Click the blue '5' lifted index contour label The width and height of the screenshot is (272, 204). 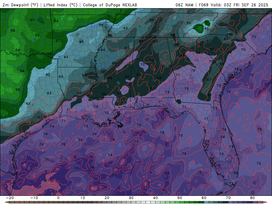[x=33, y=40]
